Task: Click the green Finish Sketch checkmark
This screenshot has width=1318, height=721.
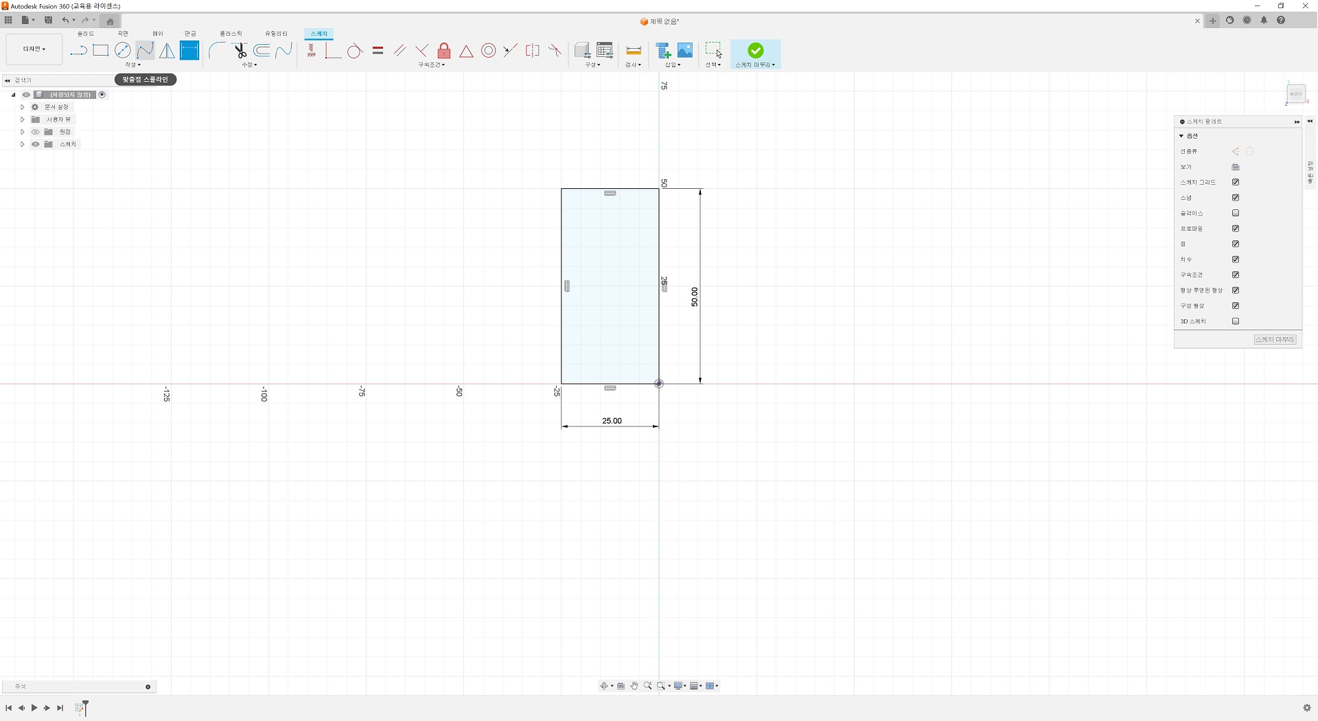Action: pyautogui.click(x=755, y=50)
